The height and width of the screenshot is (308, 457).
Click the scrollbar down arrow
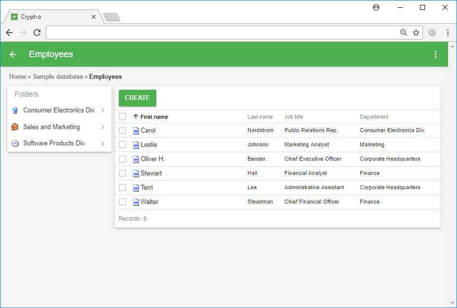click(453, 304)
